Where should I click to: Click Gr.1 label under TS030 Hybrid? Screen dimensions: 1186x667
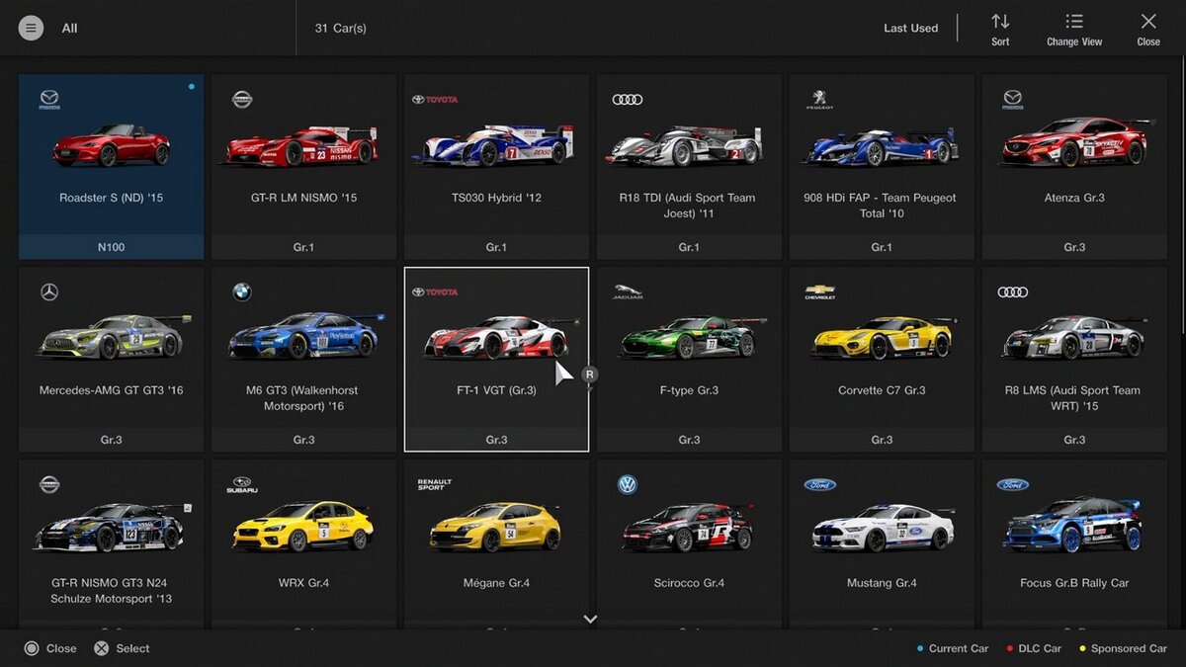[496, 247]
